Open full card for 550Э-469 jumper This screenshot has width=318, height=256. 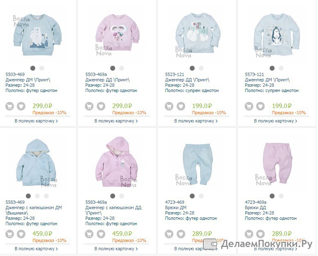(x=36, y=121)
